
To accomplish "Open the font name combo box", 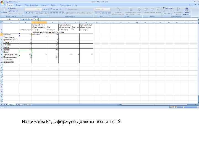I will click(31, 9).
